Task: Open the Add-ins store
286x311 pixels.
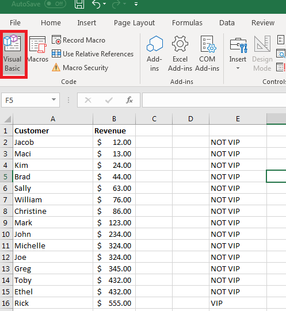Action: click(x=155, y=53)
